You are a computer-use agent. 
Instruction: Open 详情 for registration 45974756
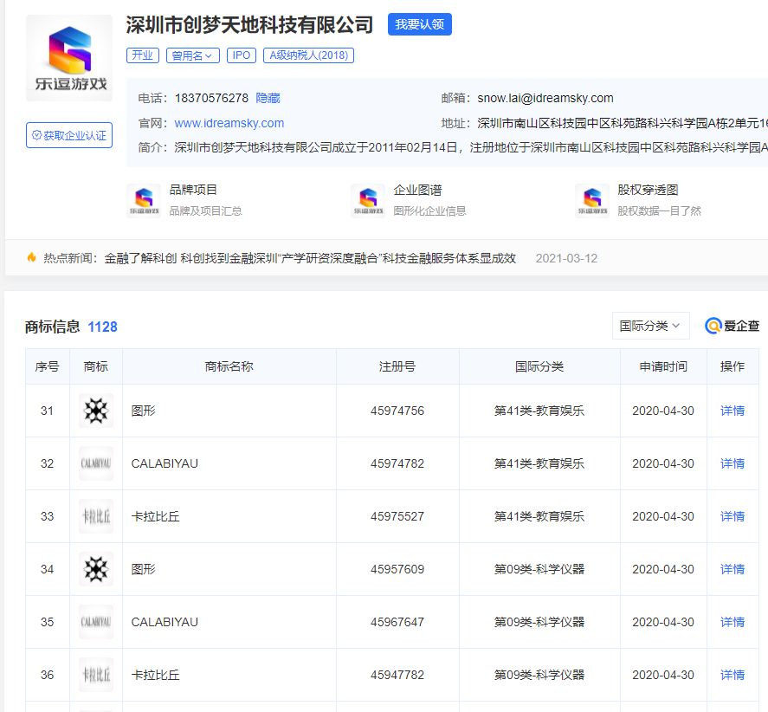click(733, 411)
